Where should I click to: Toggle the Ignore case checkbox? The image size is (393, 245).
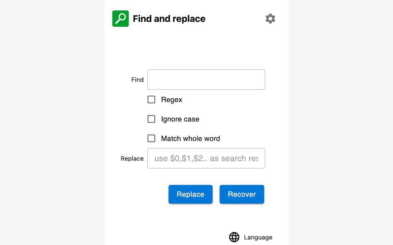click(151, 119)
